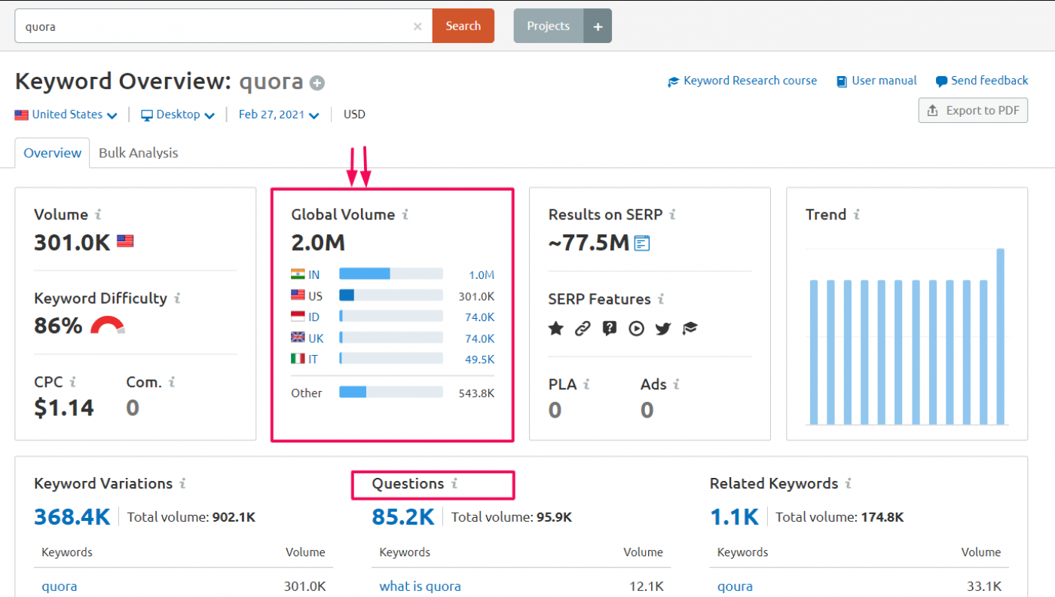Click the 1.0M volume value for India
The image size is (1055, 597).
pyautogui.click(x=481, y=275)
